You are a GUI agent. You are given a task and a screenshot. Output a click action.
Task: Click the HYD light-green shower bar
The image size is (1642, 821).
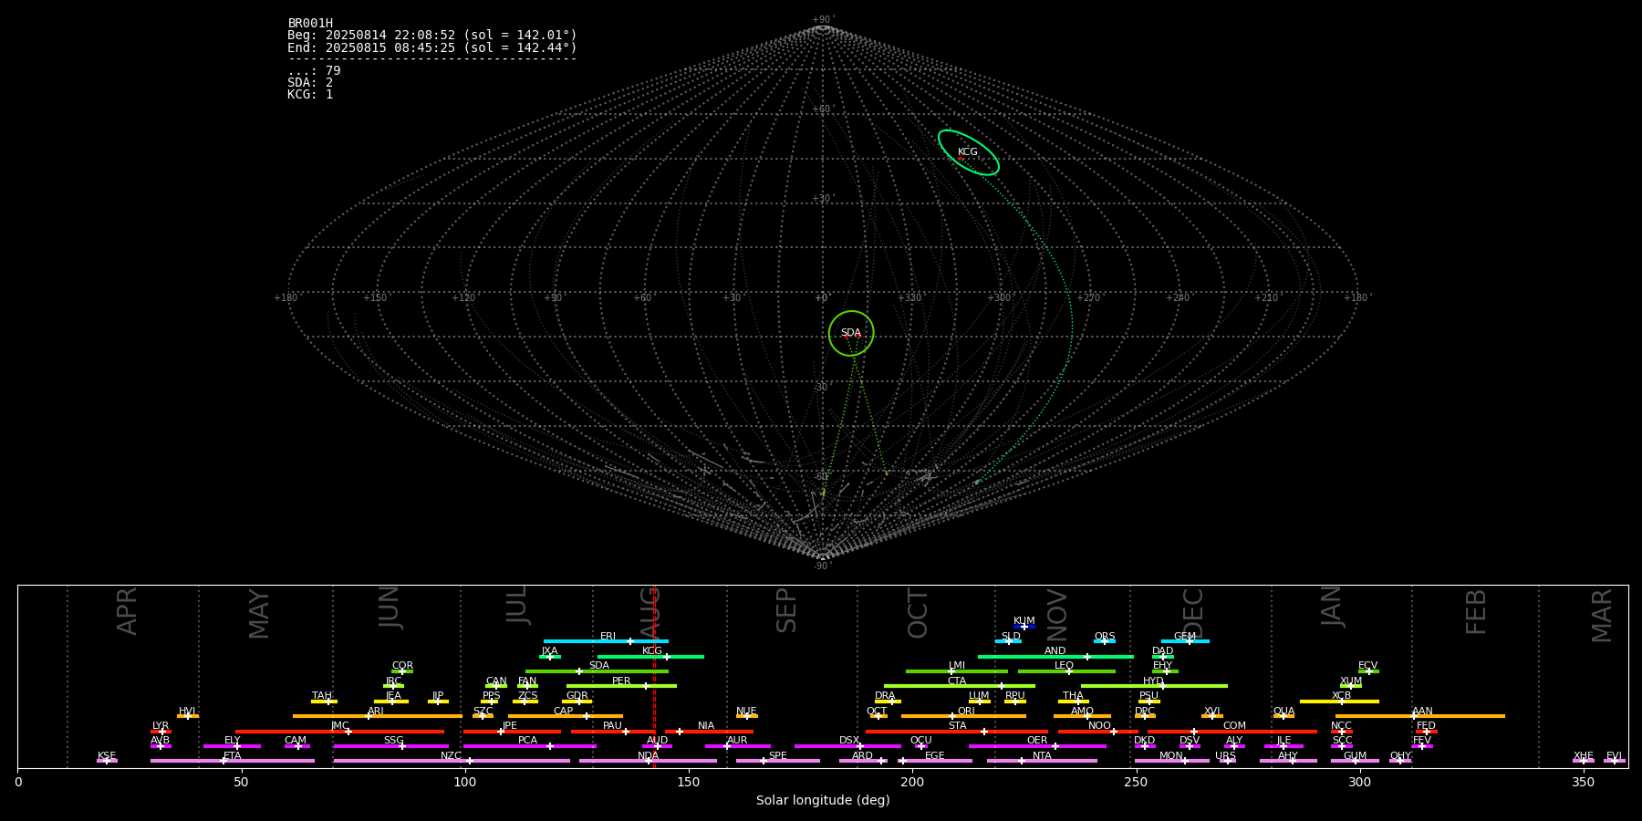pyautogui.click(x=1154, y=686)
